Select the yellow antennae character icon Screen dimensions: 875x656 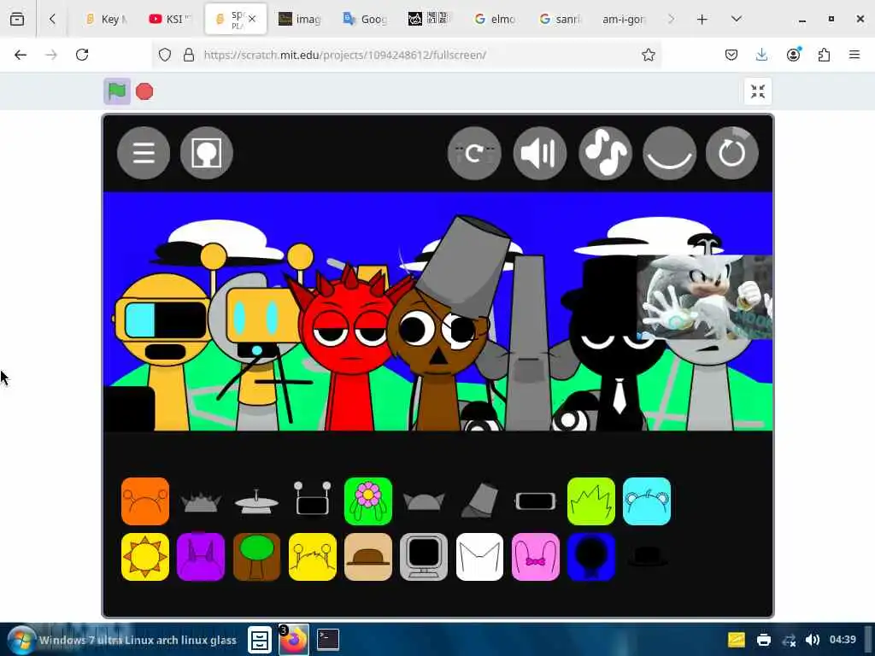tap(313, 557)
